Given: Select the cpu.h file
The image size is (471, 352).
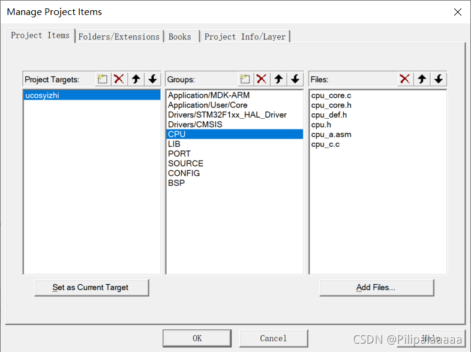Looking at the screenshot, I should click(x=377, y=124).
